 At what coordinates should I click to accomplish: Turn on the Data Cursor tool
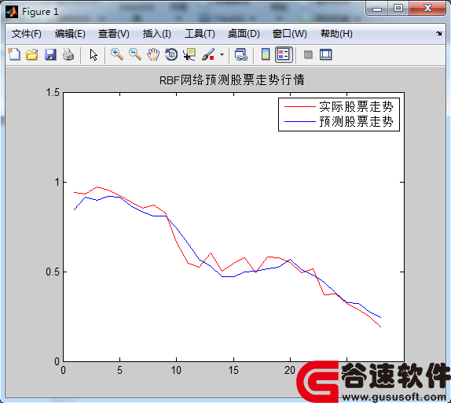(x=189, y=54)
